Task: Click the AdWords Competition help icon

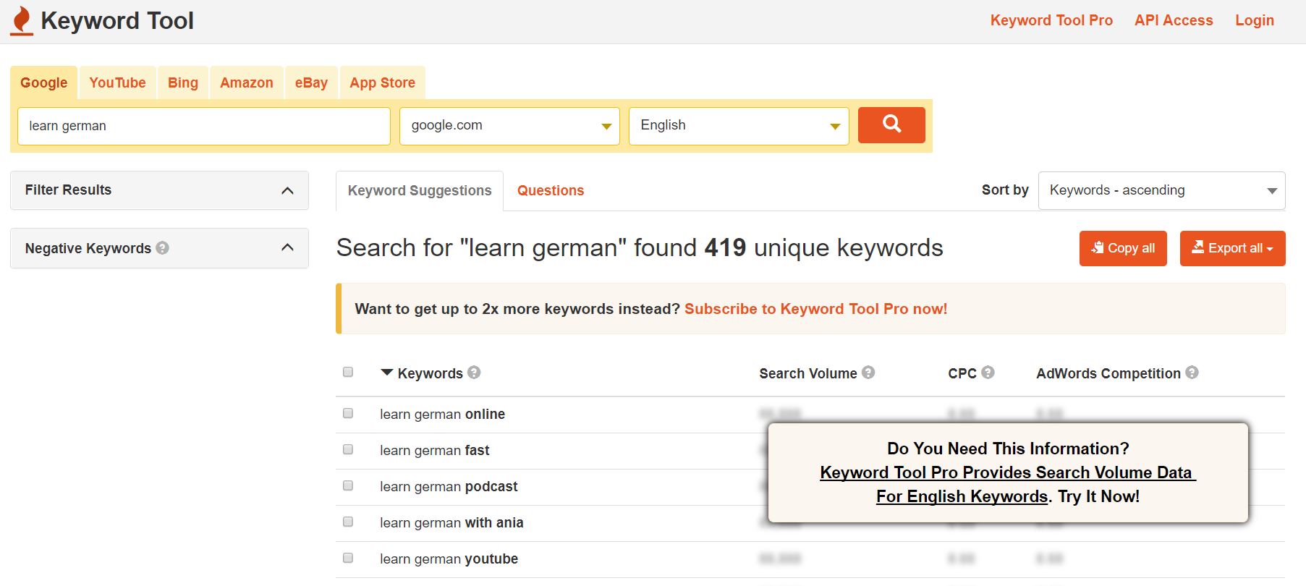Action: [1192, 373]
